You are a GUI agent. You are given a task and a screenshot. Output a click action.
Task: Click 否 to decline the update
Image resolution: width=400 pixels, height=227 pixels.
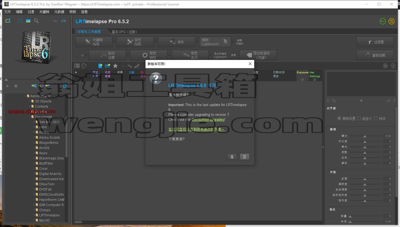click(x=244, y=157)
